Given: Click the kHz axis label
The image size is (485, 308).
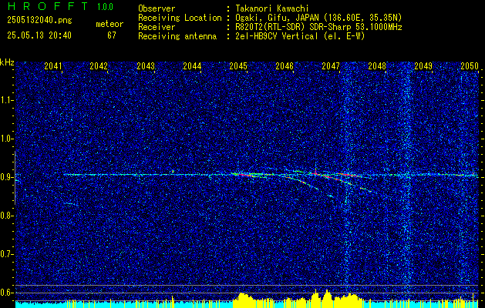Looking at the screenshot, I should pos(7,62).
